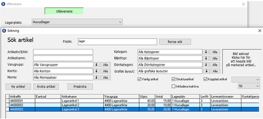Screen dimensions: 263x119
Task: Click the Artikelnamn input field
Action: [63, 59]
